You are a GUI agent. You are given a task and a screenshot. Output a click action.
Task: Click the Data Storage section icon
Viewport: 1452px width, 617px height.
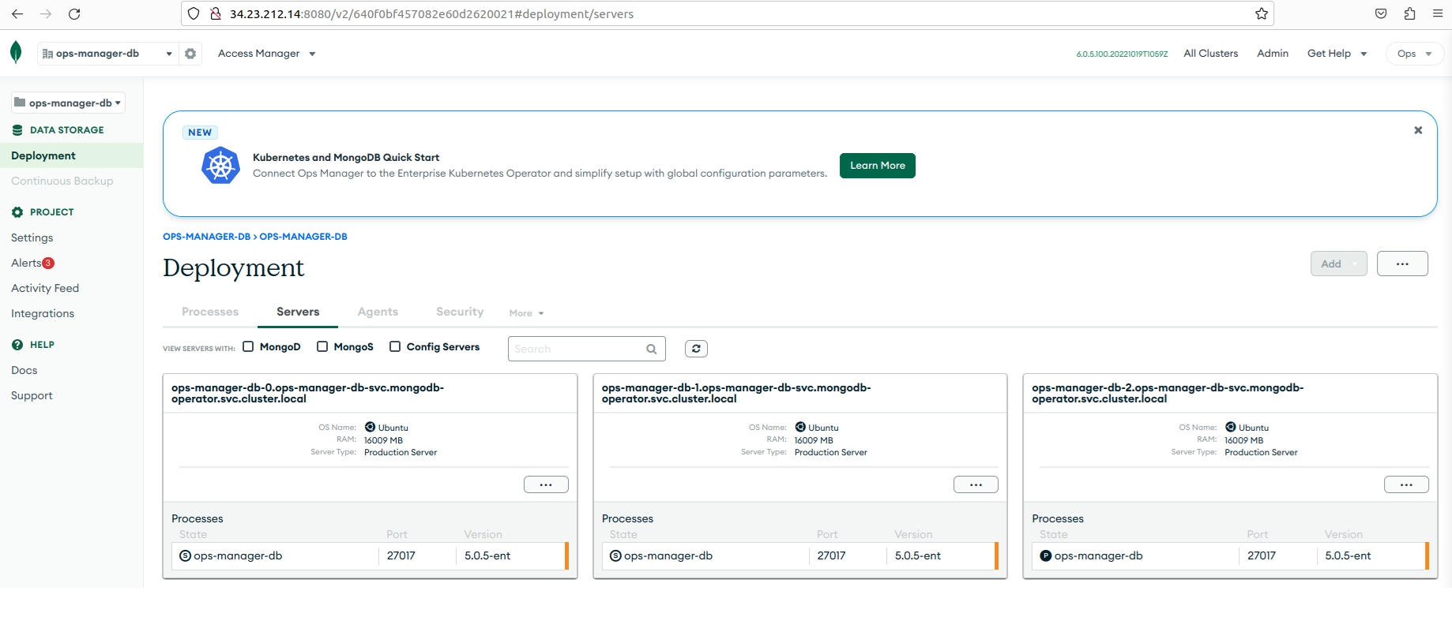17,130
